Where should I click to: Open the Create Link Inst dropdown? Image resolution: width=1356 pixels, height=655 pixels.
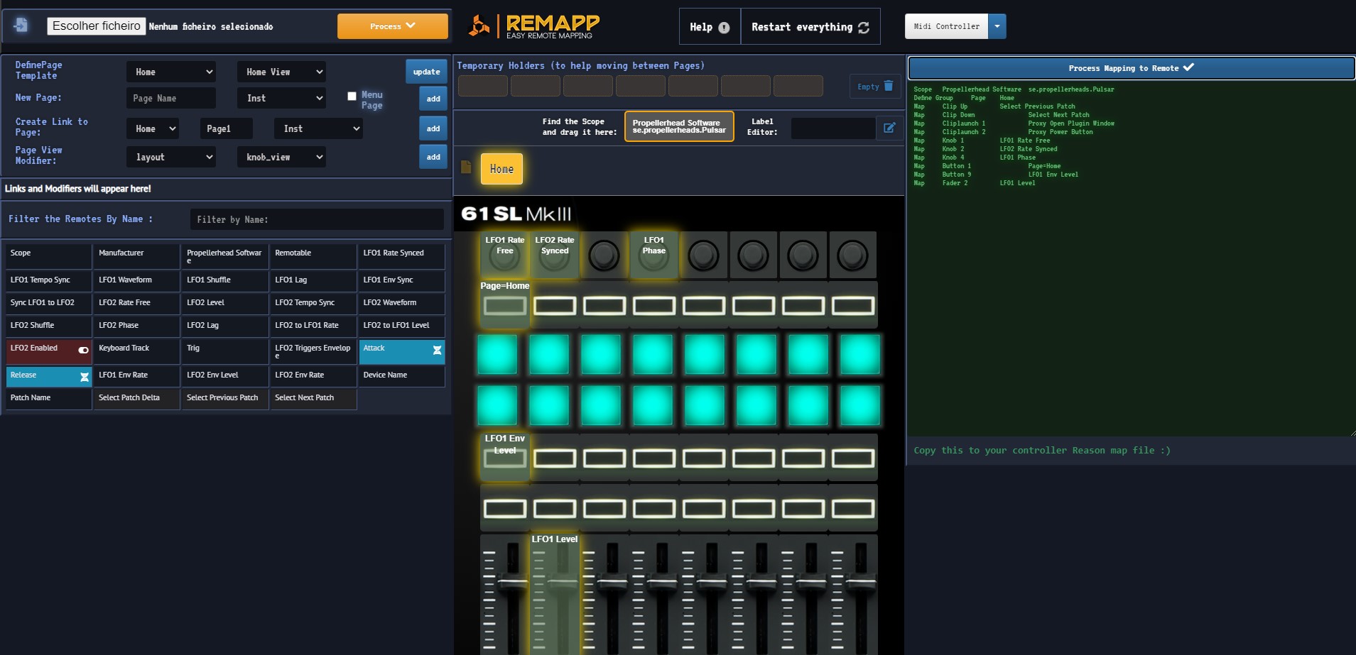(318, 128)
